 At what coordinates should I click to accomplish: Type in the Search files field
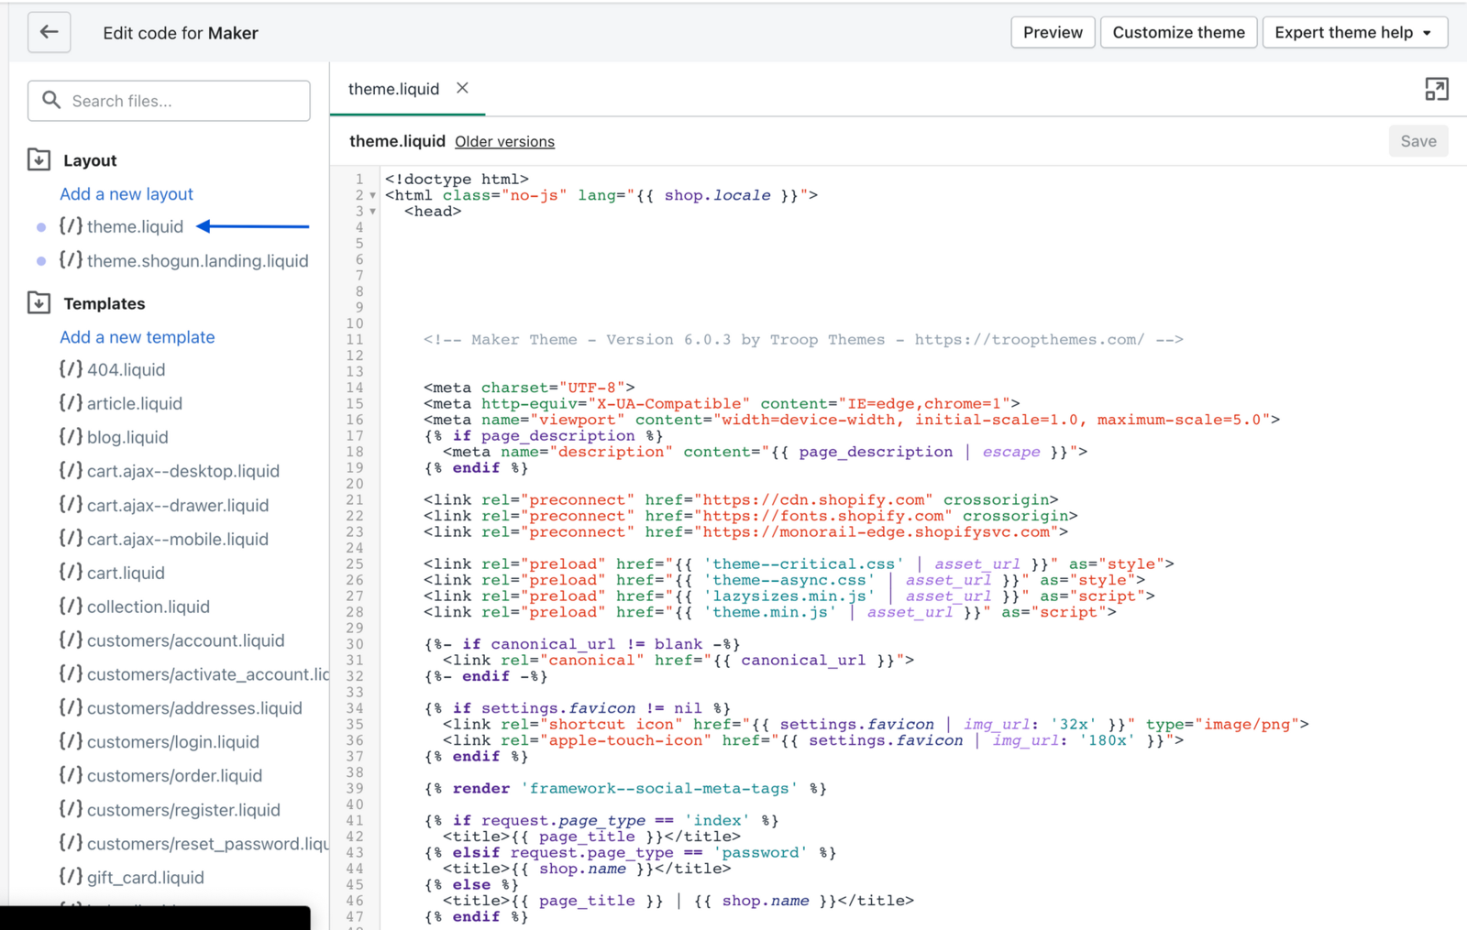tap(183, 101)
